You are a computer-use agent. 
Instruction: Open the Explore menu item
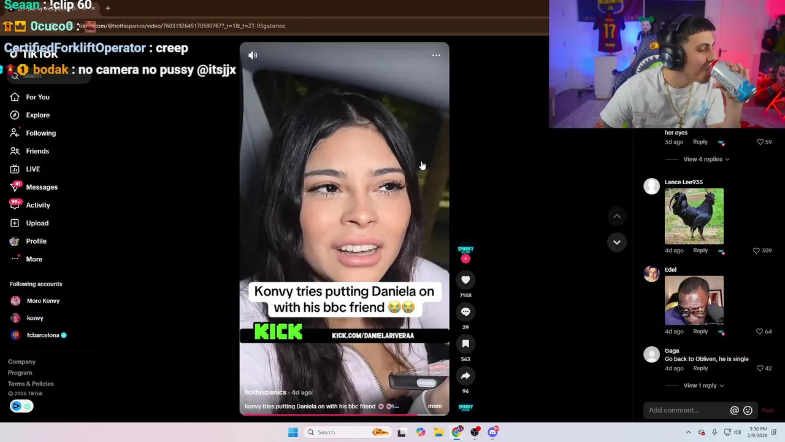tap(38, 115)
